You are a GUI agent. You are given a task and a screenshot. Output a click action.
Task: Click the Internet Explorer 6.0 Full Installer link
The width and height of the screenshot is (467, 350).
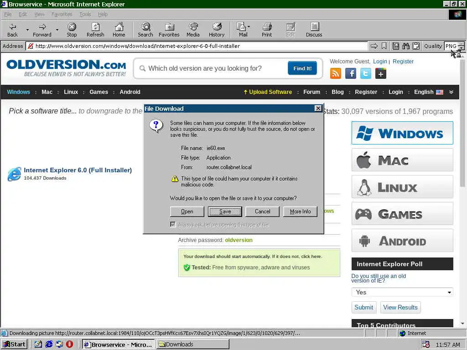point(78,170)
